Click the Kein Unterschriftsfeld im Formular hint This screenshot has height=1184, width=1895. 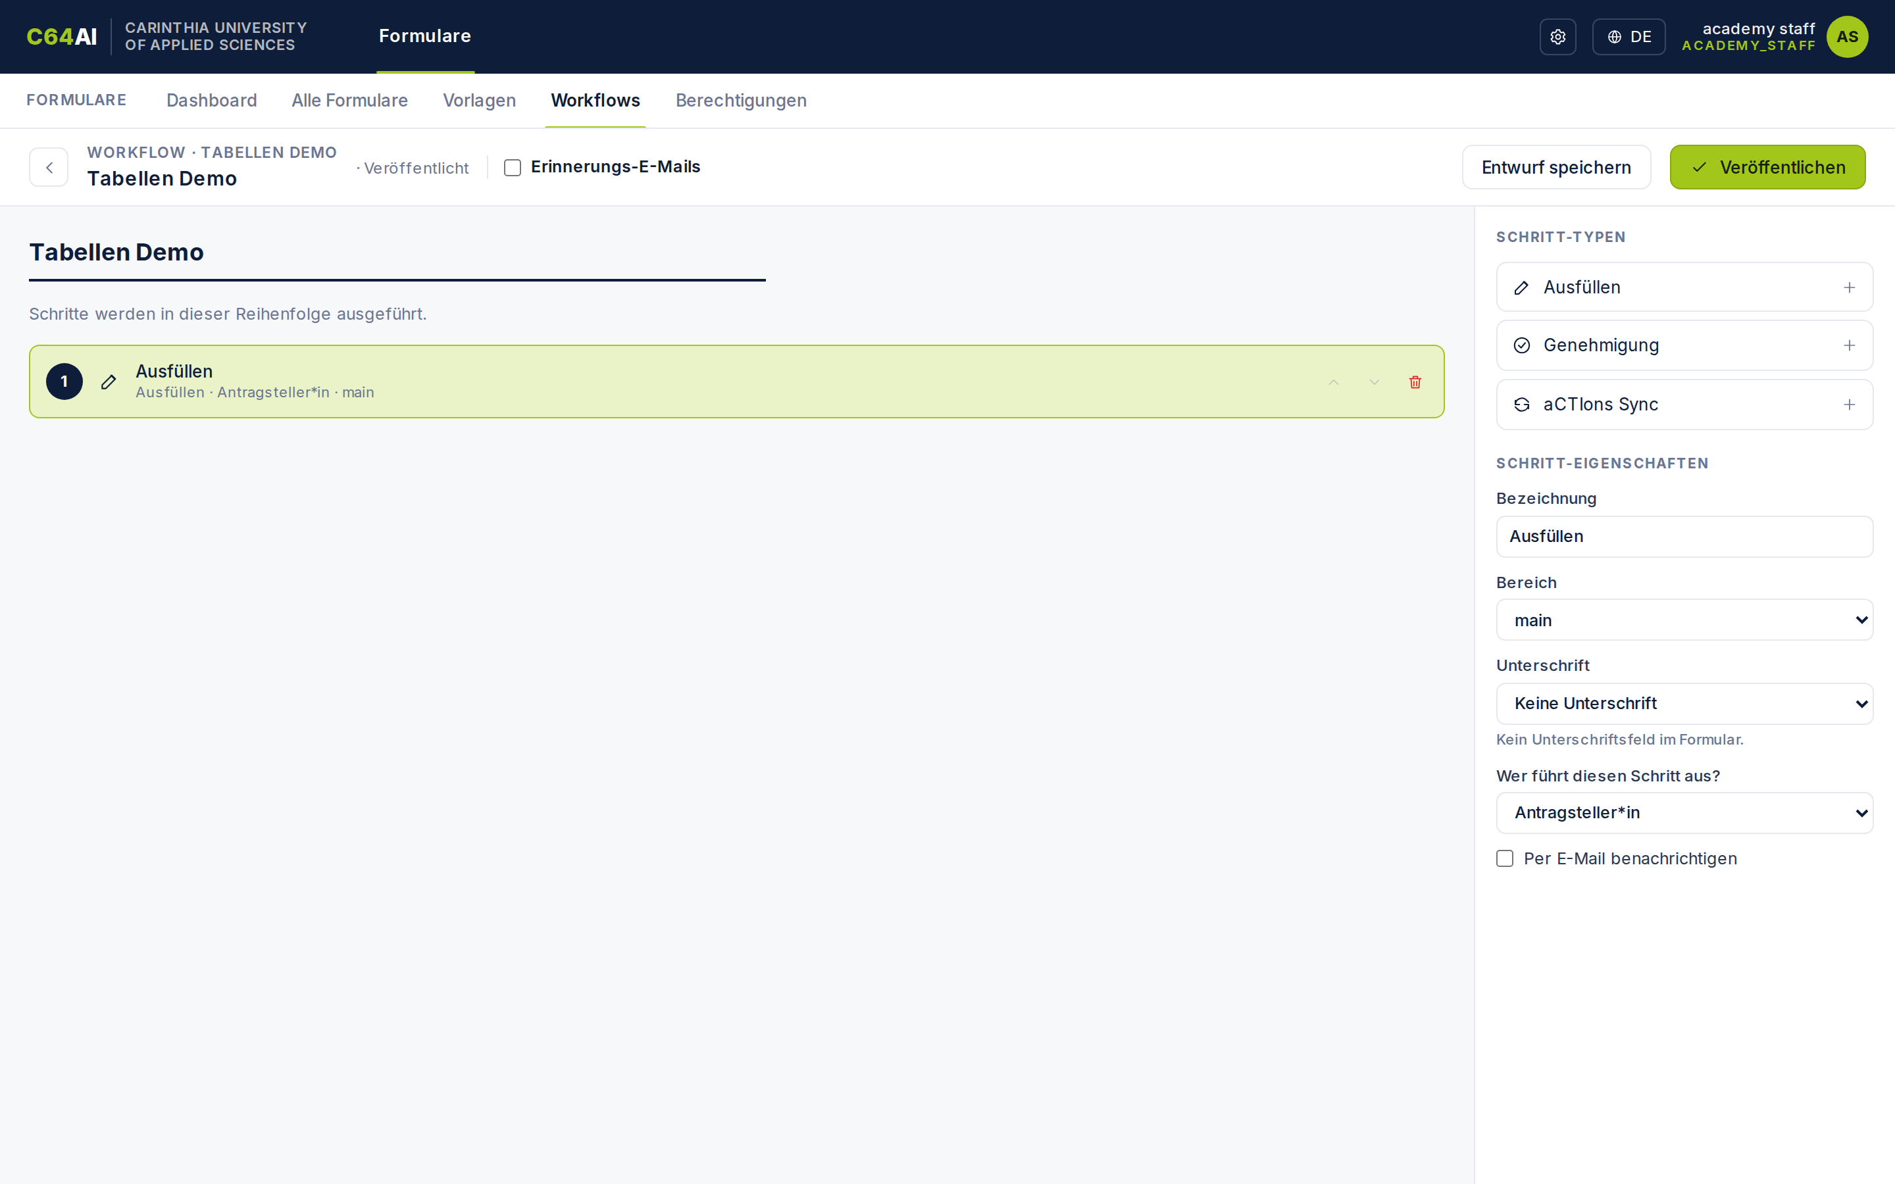pos(1619,739)
